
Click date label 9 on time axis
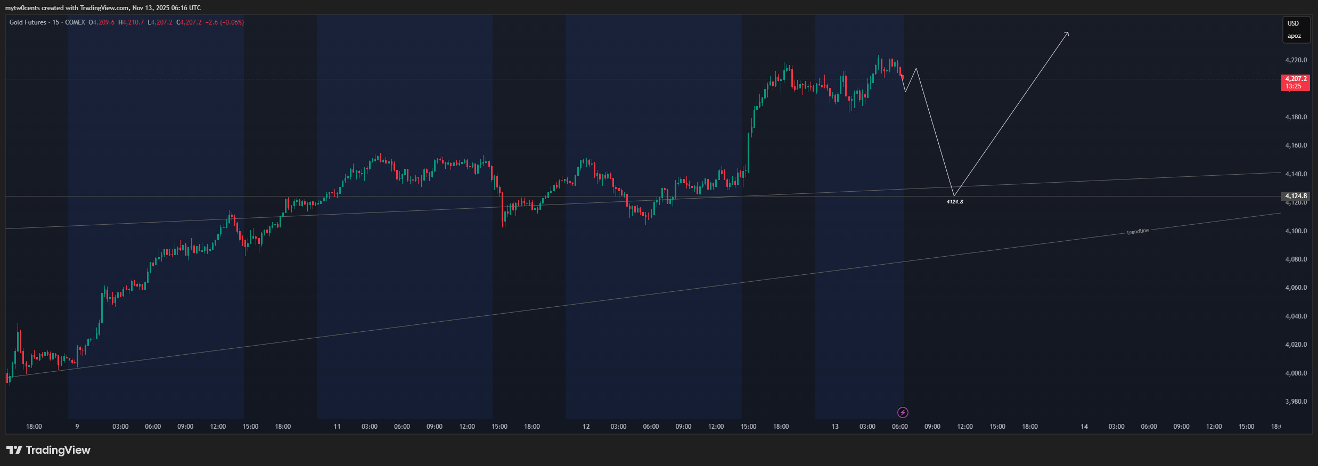77,427
